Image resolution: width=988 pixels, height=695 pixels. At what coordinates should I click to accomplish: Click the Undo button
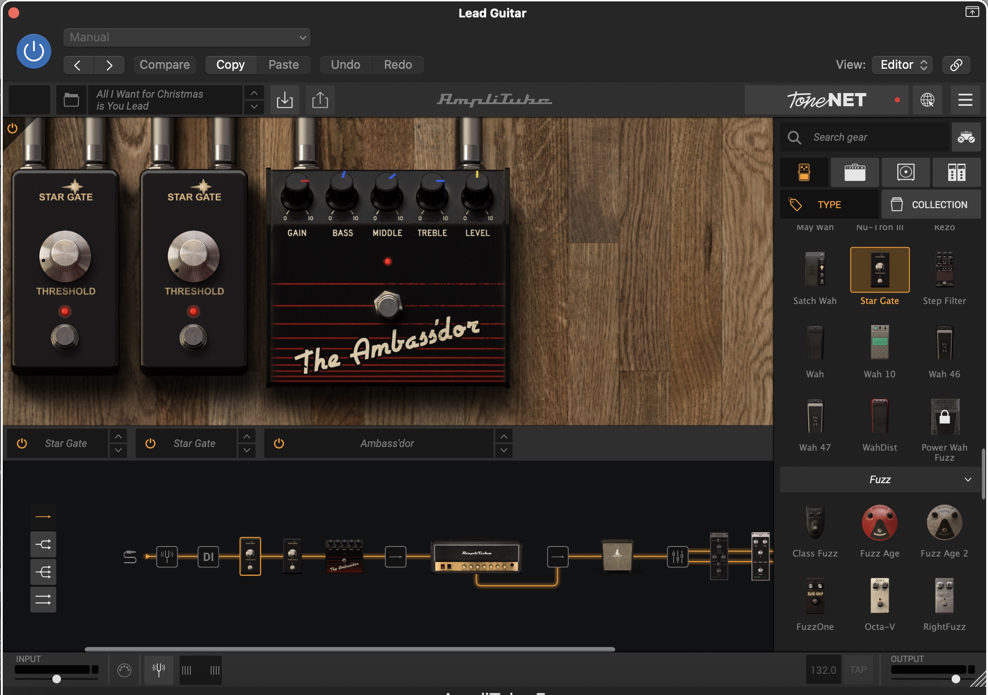[346, 65]
